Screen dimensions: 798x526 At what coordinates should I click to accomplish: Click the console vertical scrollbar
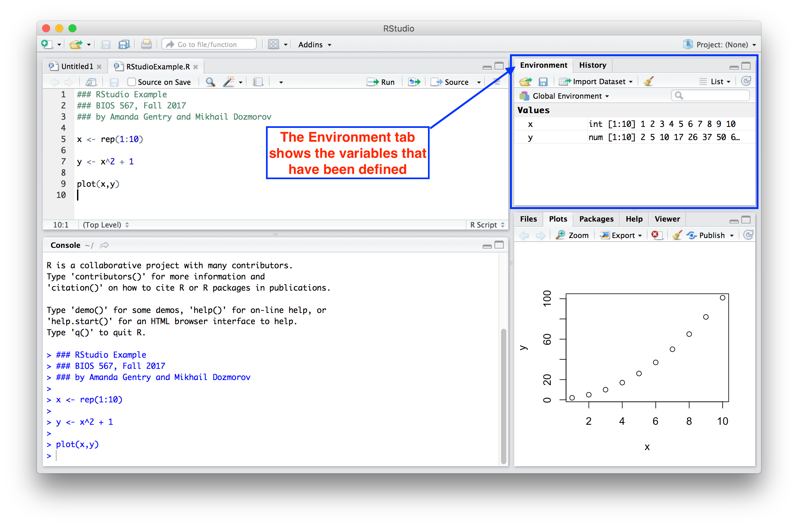503,396
